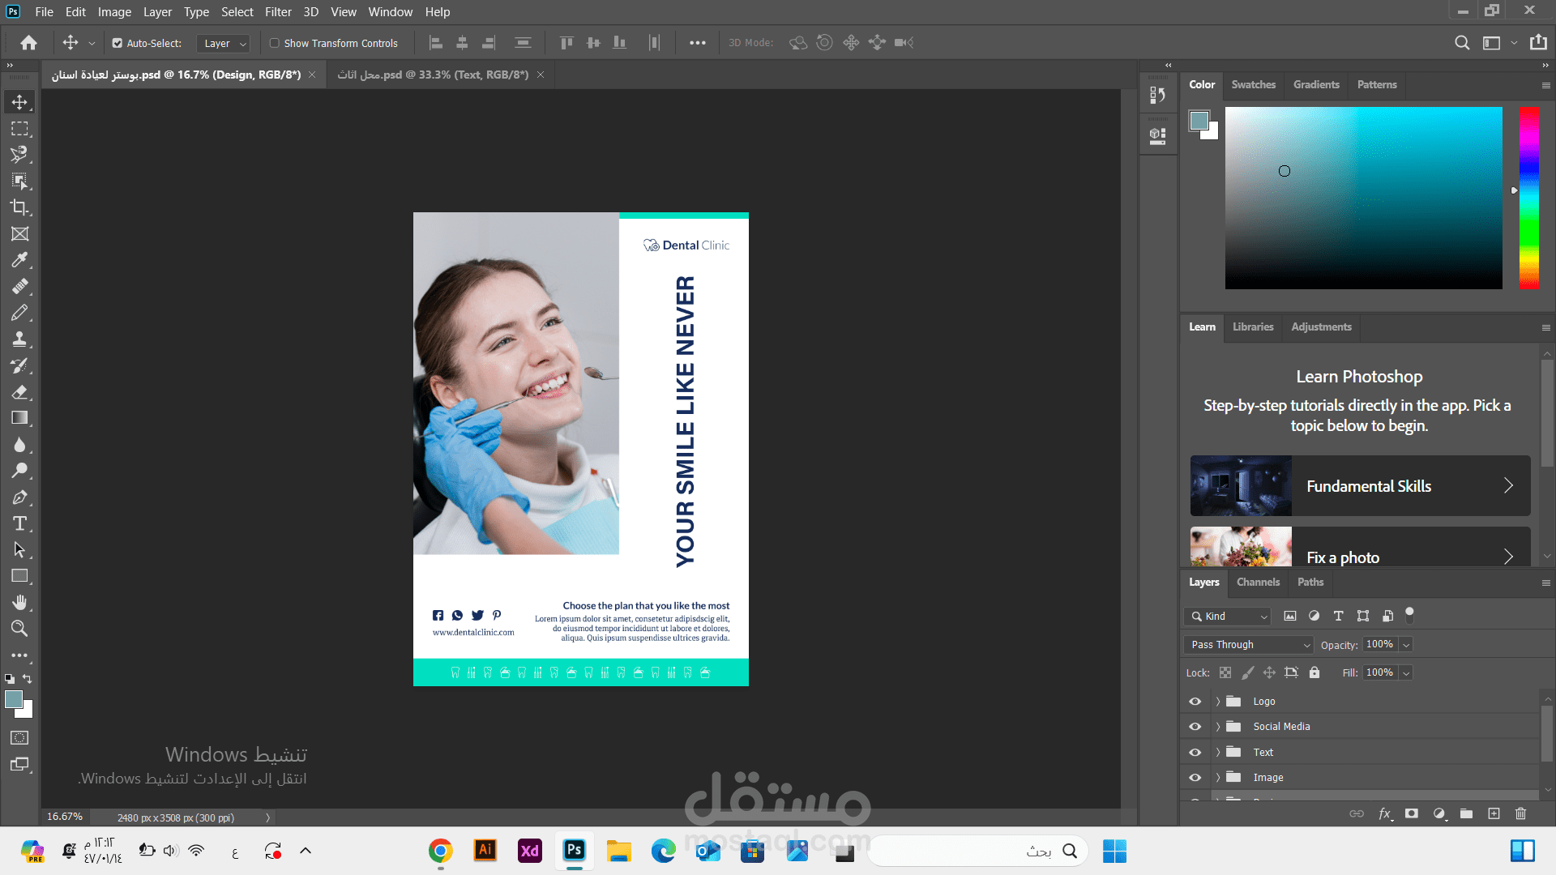Open the Pass Through blend mode dropdown
The height and width of the screenshot is (875, 1556).
click(1248, 645)
